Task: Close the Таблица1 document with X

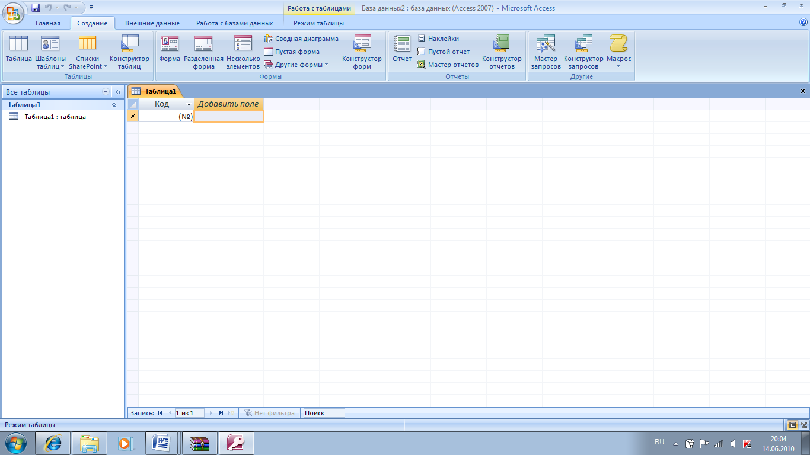Action: click(803, 91)
